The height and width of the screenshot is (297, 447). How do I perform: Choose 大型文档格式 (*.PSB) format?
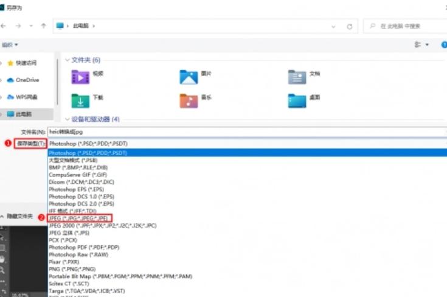(x=73, y=160)
